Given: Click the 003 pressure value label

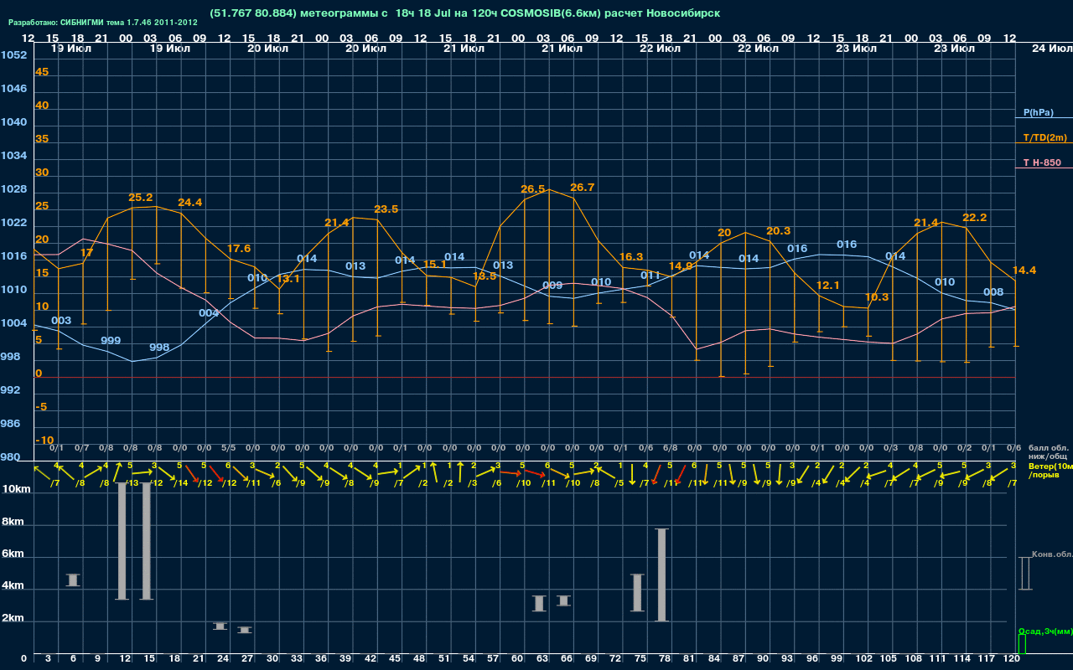Looking at the screenshot, I should (61, 321).
